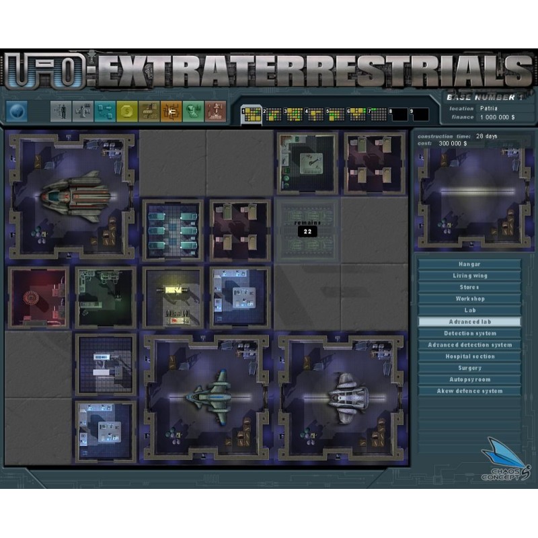Open the gray equipment scales icon
This screenshot has width=538, height=538.
[x=83, y=111]
